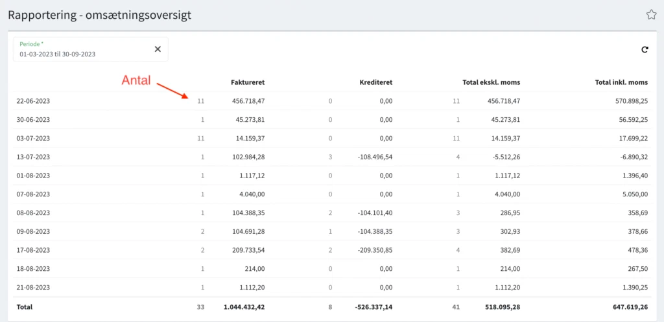Click invoiced amount 456.718,47
This screenshot has height=322, width=664.
click(x=248, y=101)
